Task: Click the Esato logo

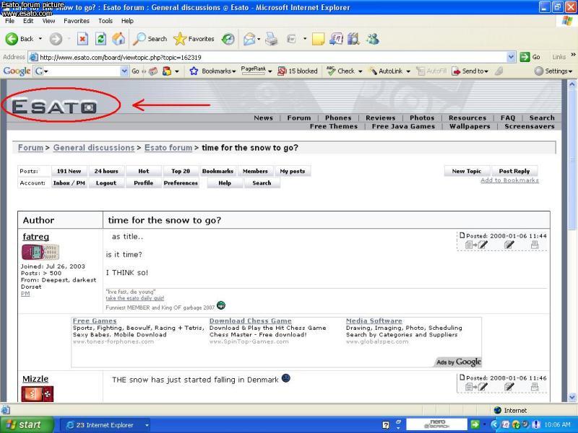Action: [x=55, y=106]
